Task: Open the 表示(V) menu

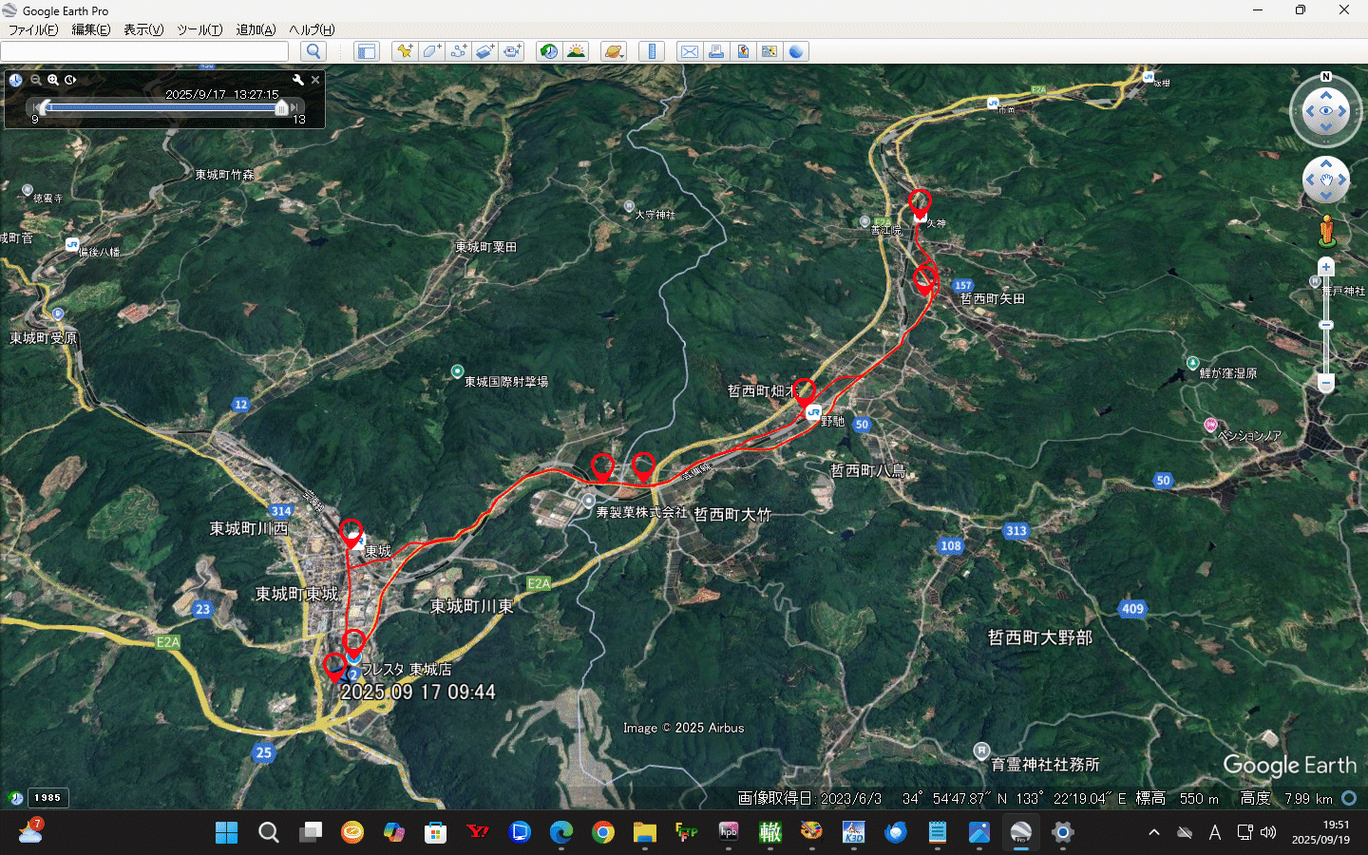Action: tap(143, 29)
